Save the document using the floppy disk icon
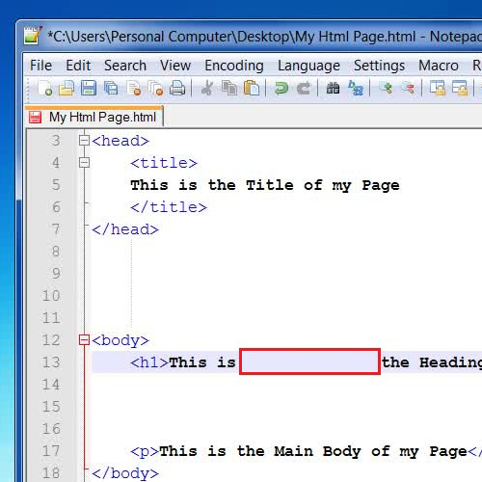 pyautogui.click(x=89, y=88)
